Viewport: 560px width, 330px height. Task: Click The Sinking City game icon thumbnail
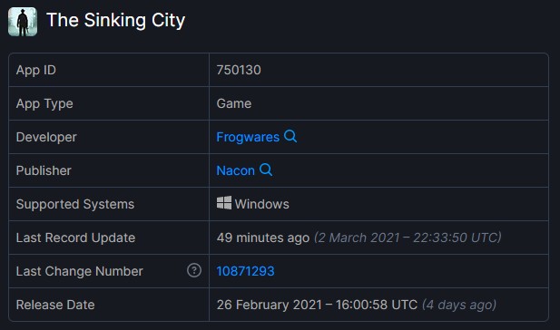point(23,22)
